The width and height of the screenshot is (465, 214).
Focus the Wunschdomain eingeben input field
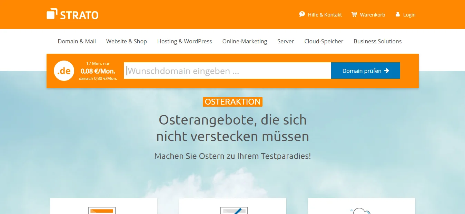coord(227,71)
